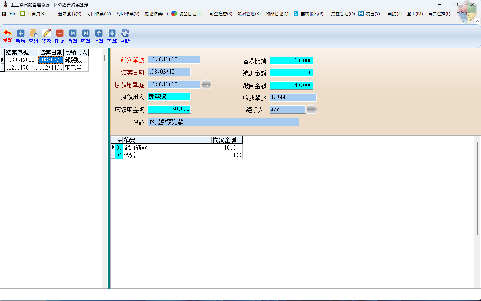The image size is (481, 301).
Task: Open the 經手人 lookup selector
Action: click(311, 109)
